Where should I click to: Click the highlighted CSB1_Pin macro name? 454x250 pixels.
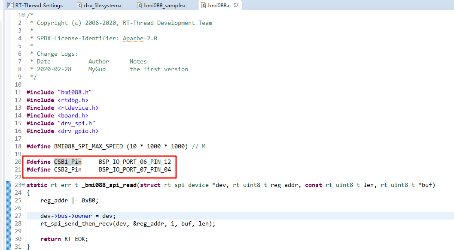(67, 162)
